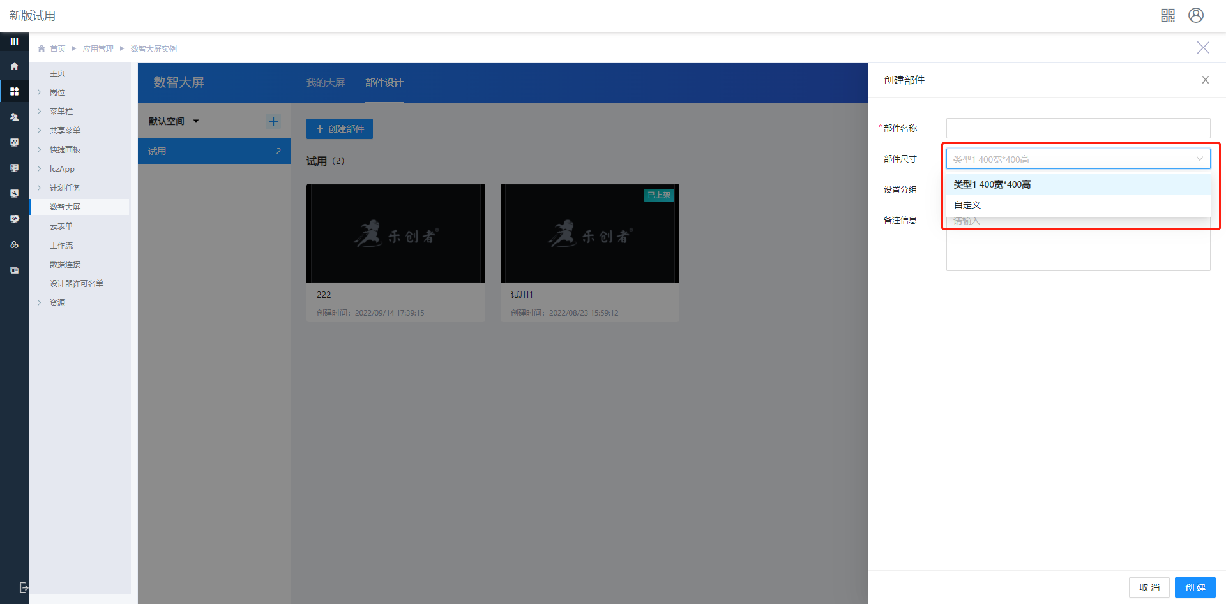
Task: Open the 试用1 screen thumbnail
Action: [x=589, y=233]
